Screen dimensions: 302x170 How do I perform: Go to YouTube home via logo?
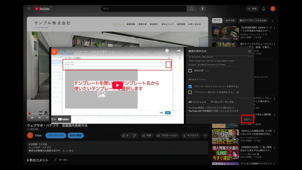click(x=42, y=9)
